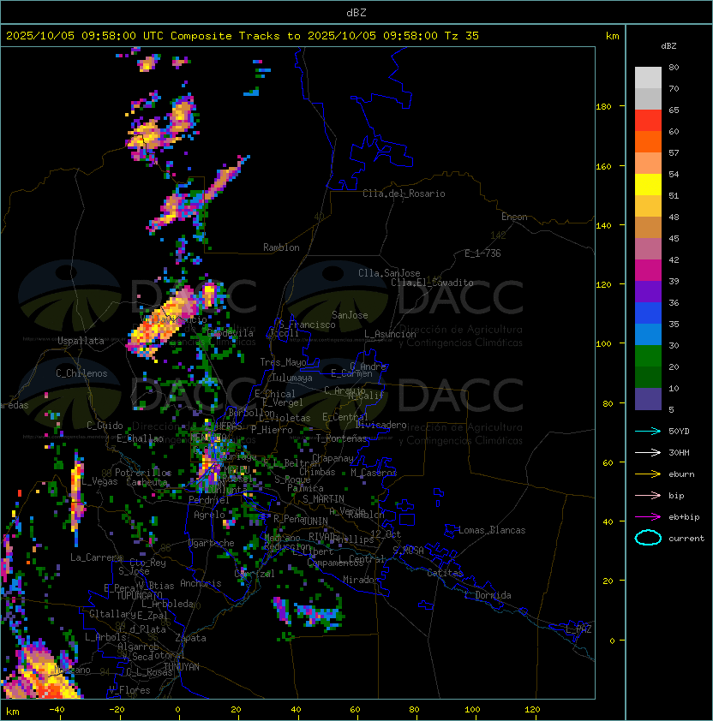
Task: Click the pink bip arrow icon
Action: 648,496
